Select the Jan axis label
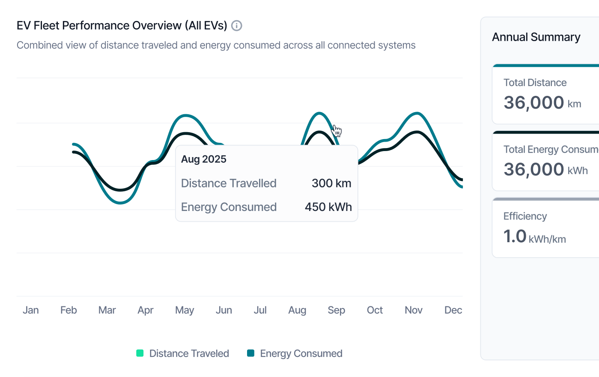 point(30,310)
